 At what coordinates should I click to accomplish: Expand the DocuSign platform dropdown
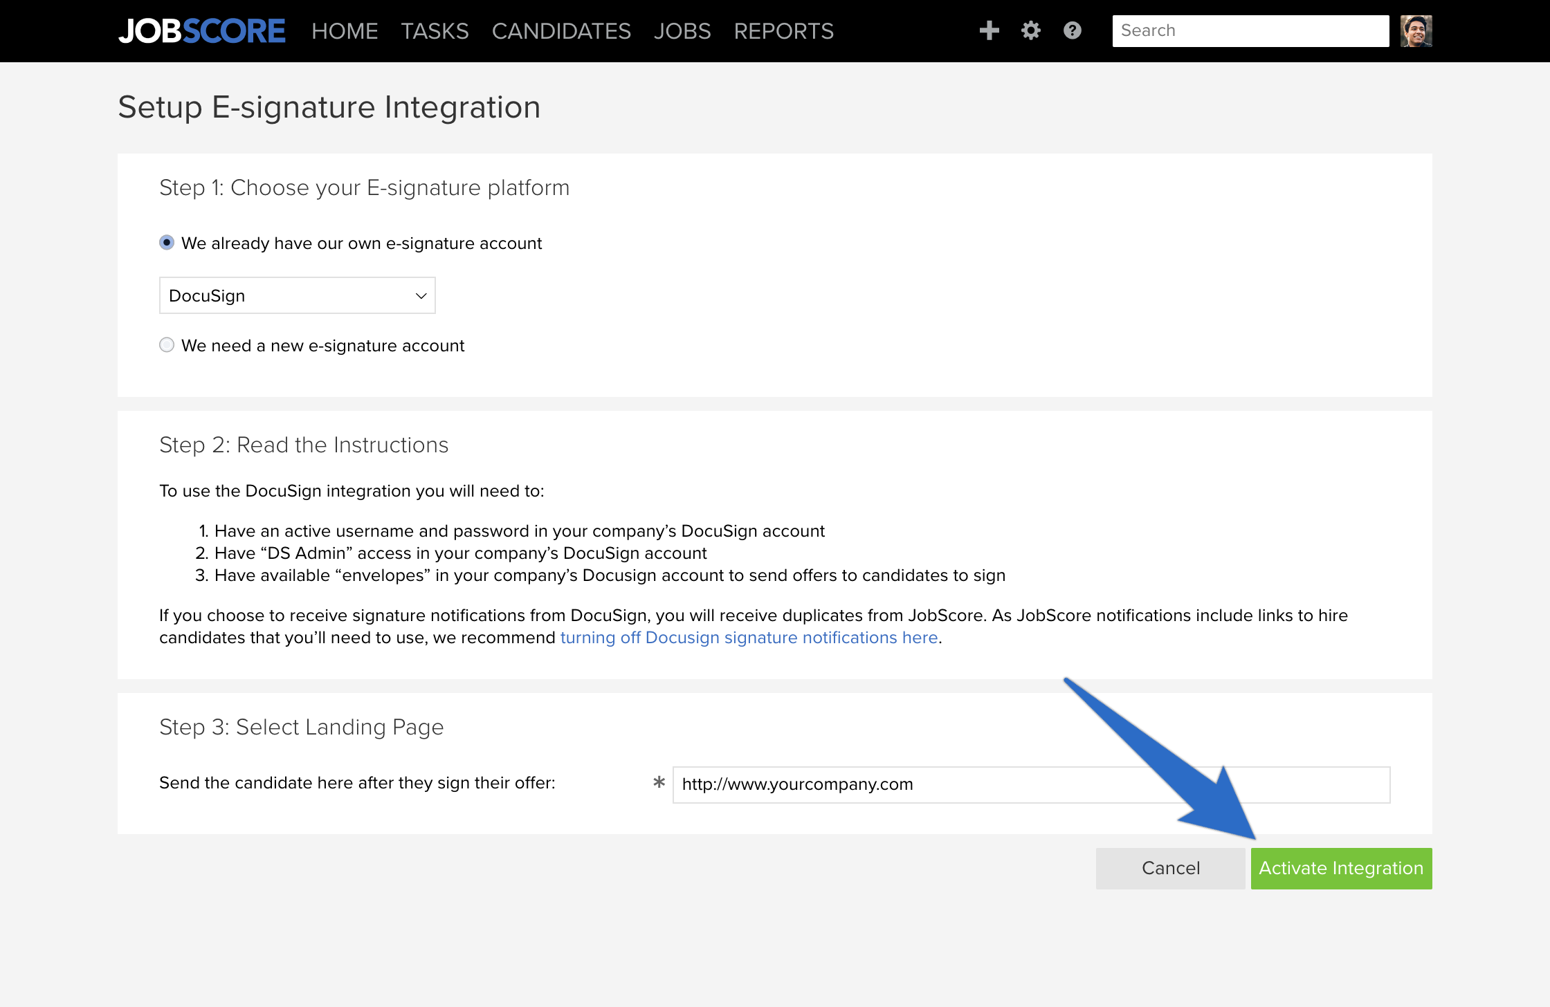298,295
